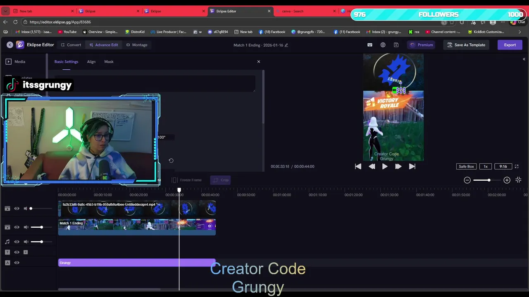Click first video track clapperboard icon
The height and width of the screenshot is (297, 529).
click(7, 208)
